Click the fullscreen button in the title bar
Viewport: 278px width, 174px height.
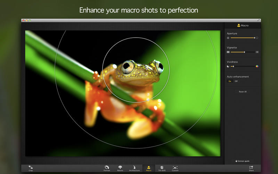[x=259, y=21]
